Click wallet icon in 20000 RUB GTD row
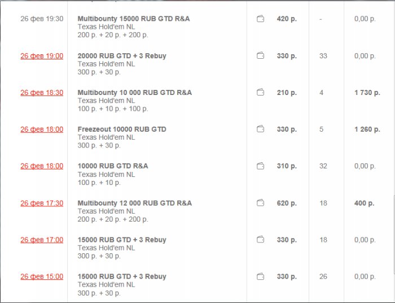 click(x=260, y=55)
